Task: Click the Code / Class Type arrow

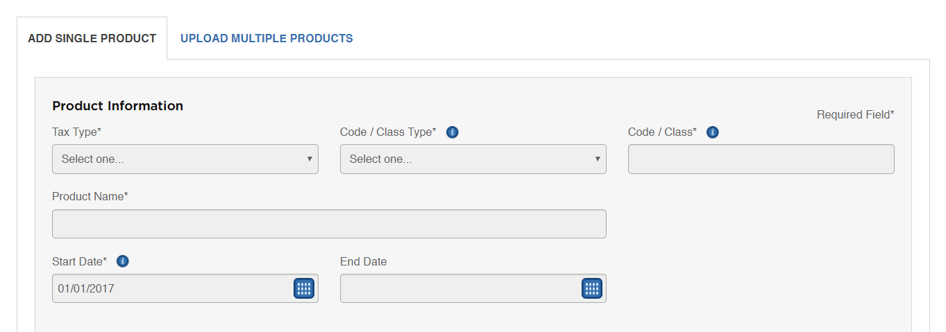Action: tap(598, 159)
